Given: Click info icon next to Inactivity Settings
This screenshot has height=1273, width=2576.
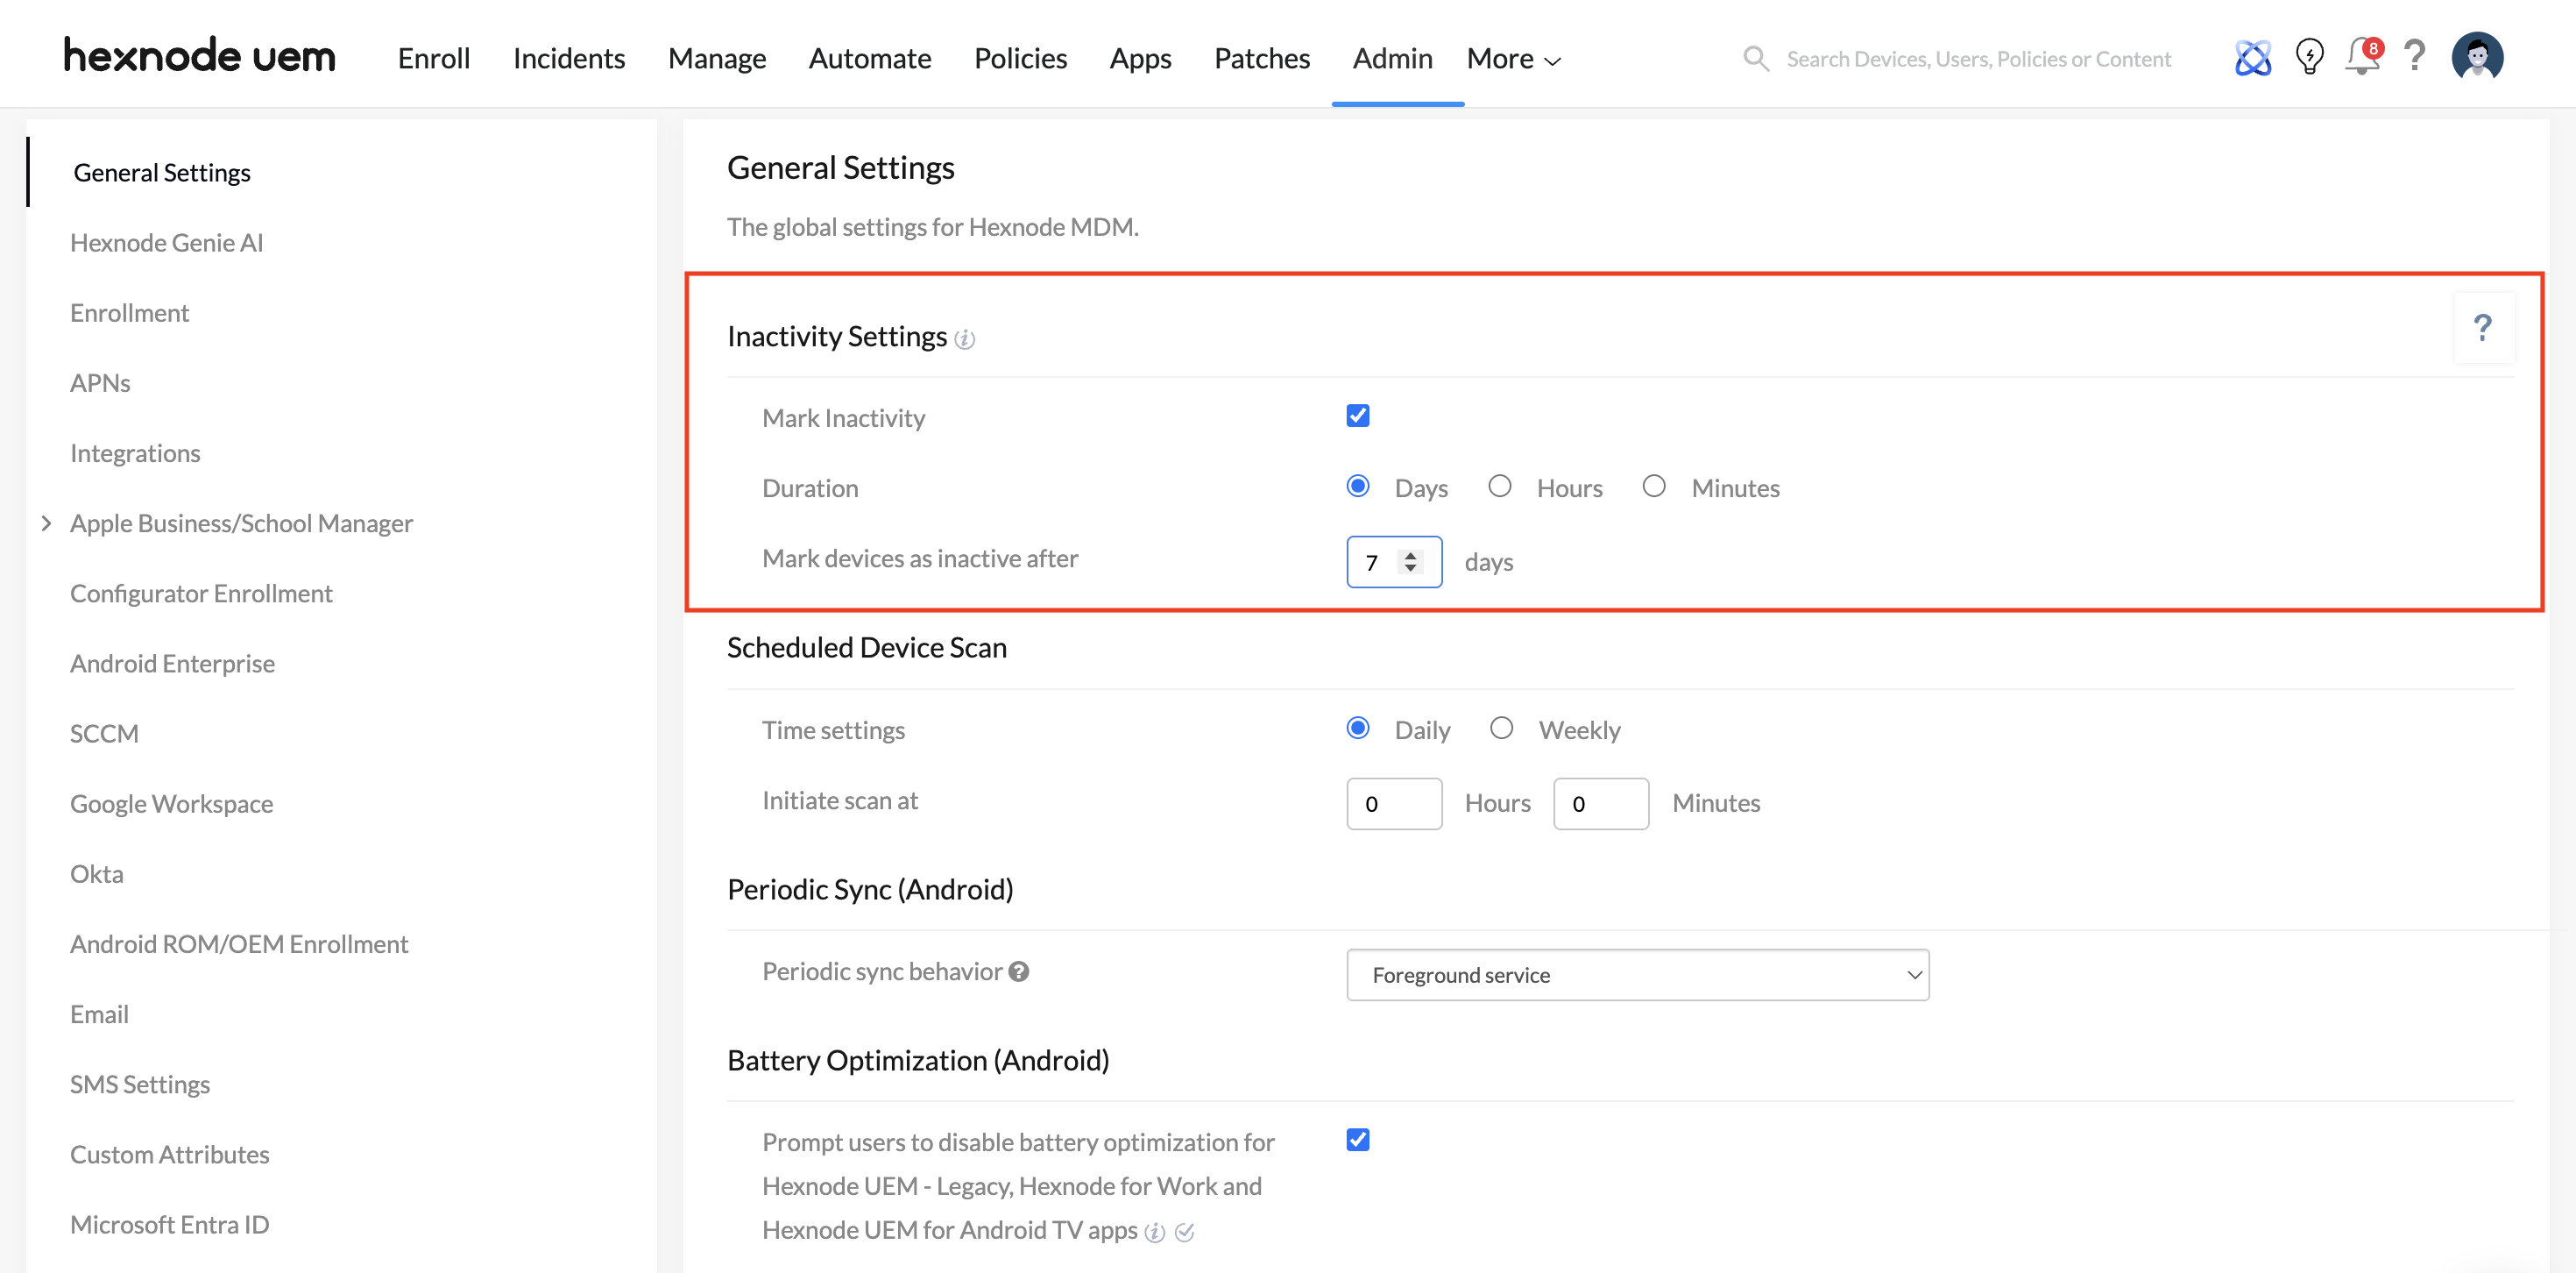Looking at the screenshot, I should 964,339.
